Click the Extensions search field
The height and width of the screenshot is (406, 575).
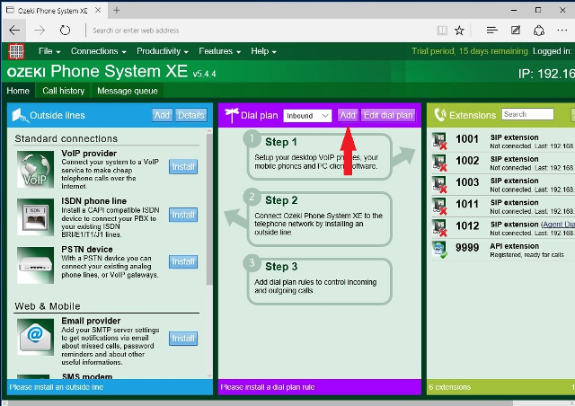(527, 114)
